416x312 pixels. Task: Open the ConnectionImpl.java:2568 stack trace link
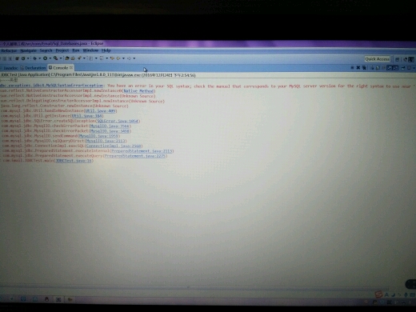click(114, 146)
